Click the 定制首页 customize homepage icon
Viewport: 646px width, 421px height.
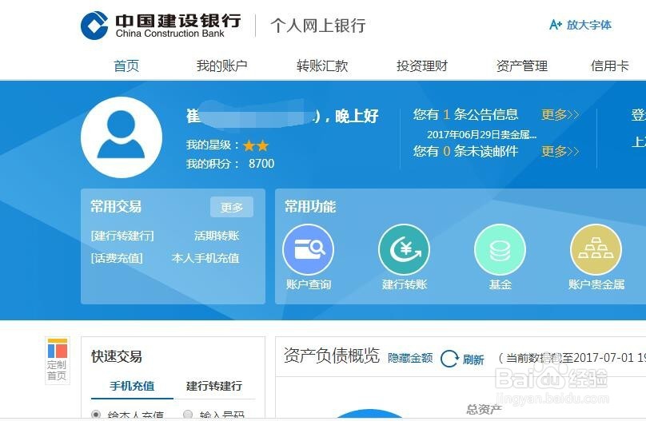point(58,360)
